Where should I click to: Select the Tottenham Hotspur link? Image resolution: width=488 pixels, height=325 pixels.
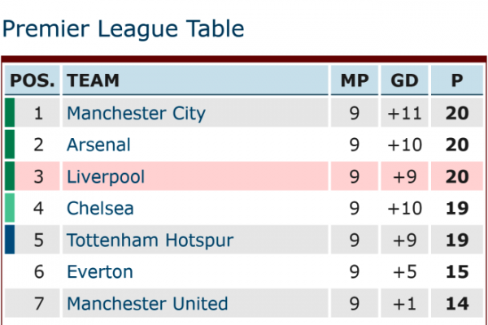tap(150, 240)
